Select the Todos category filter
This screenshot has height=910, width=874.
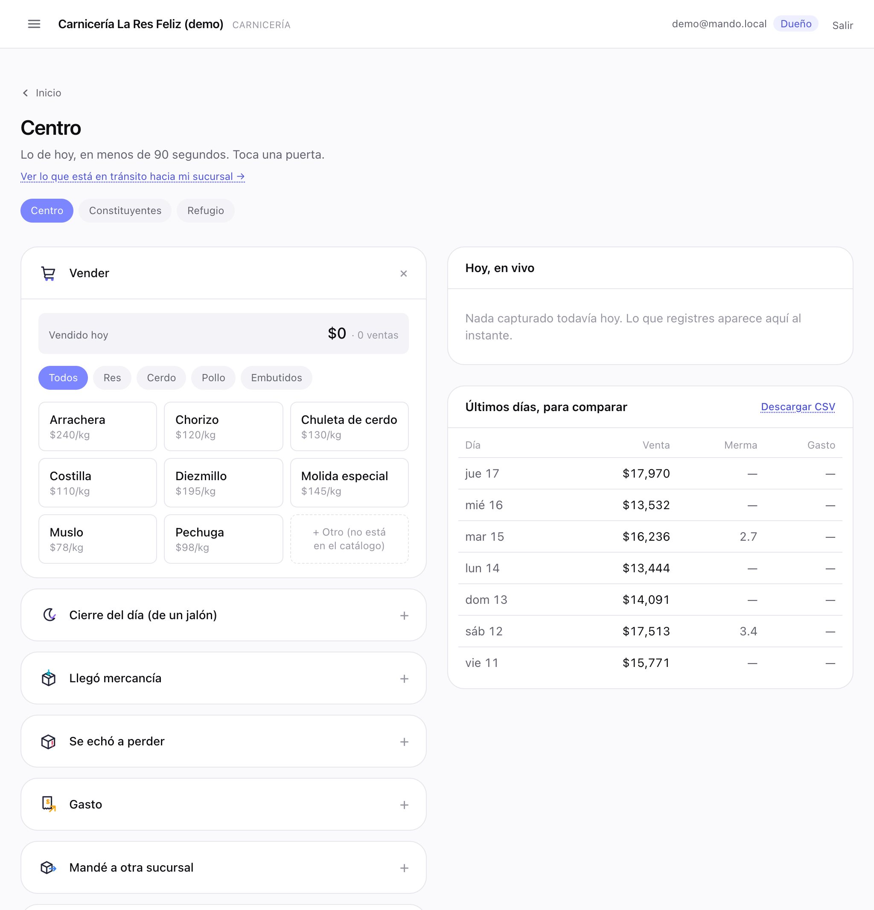(63, 378)
